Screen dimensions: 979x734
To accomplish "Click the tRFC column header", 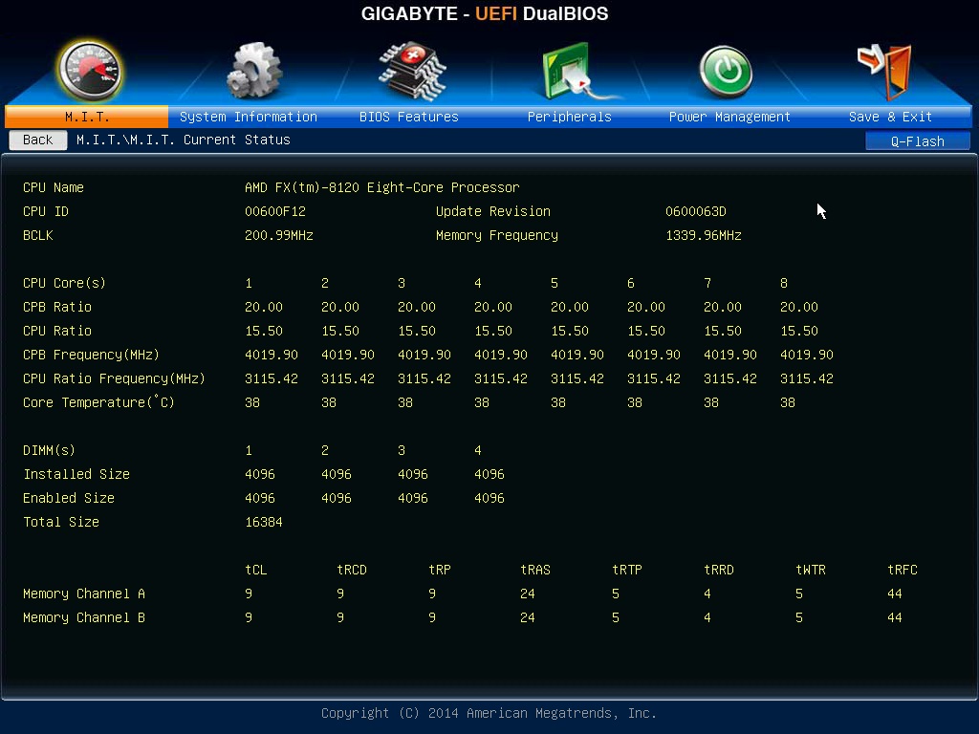I will click(x=903, y=570).
